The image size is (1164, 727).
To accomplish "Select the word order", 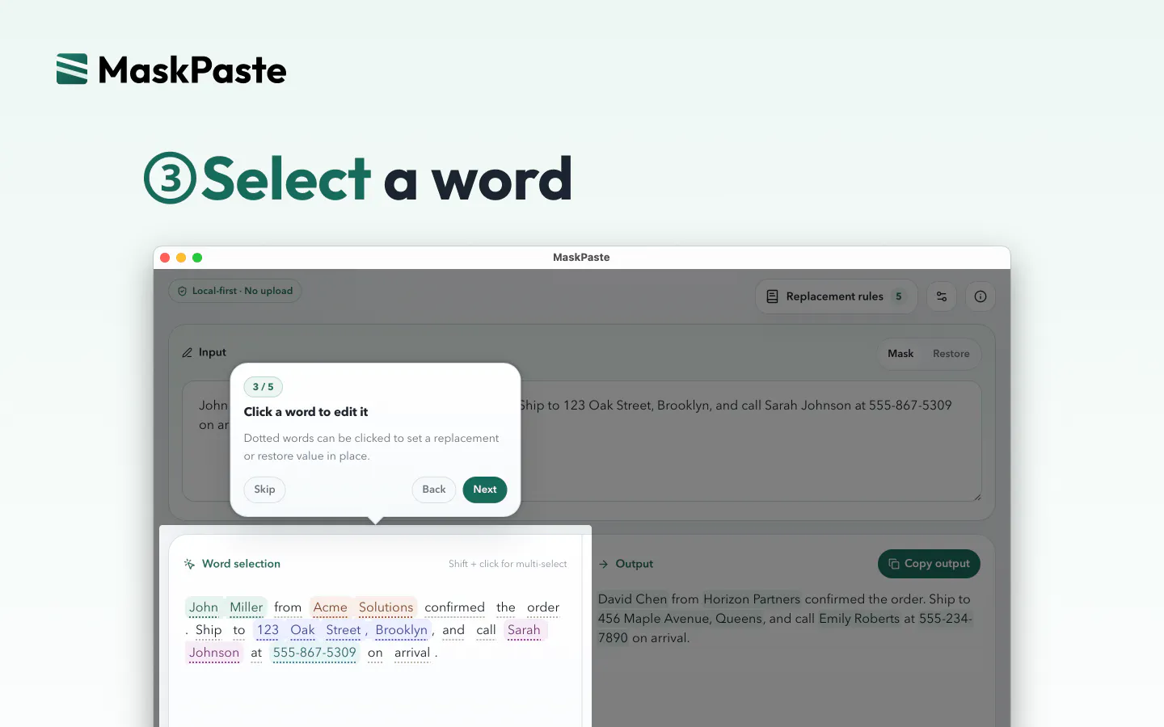I will (x=543, y=607).
